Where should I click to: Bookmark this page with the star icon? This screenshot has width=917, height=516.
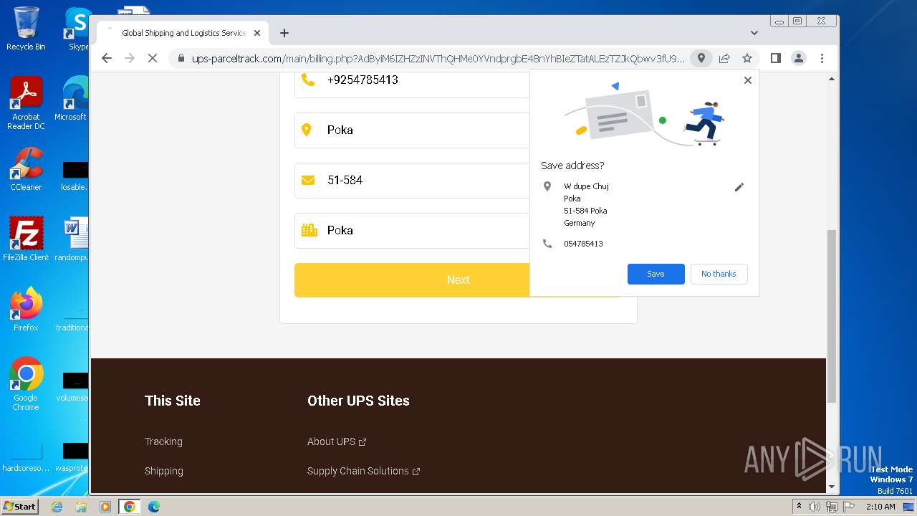747,58
